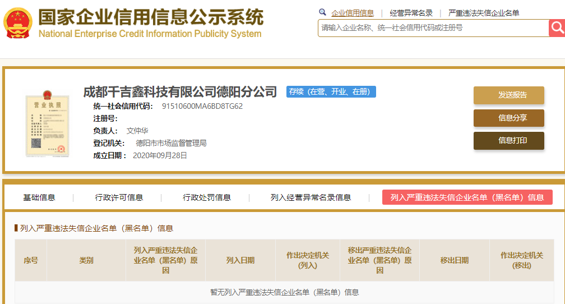Click the 存续（在营、开业、在册） status badge
The image size is (565, 304).
tap(331, 91)
